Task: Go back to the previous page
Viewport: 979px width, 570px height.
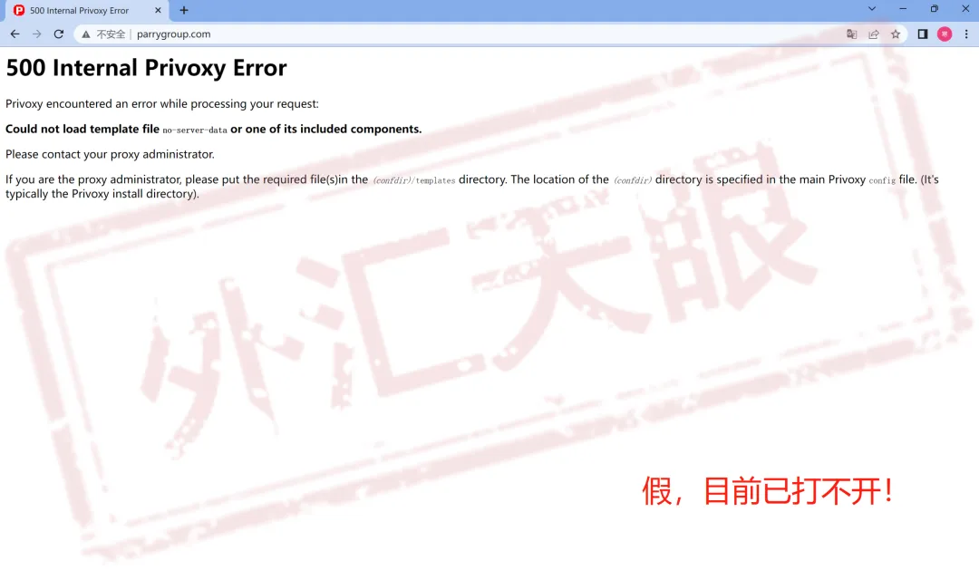Action: 15,34
